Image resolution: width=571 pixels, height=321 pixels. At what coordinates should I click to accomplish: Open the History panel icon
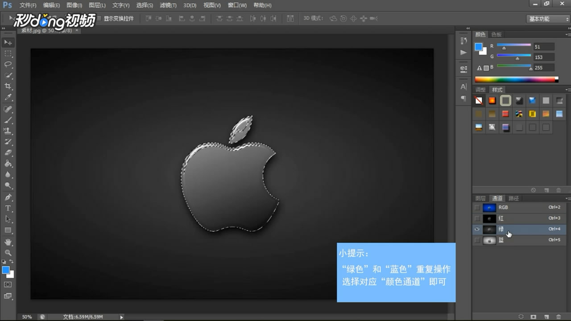pyautogui.click(x=463, y=41)
